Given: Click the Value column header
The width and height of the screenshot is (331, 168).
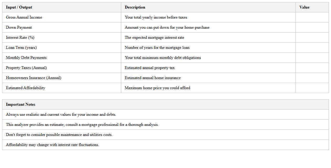Looking at the screenshot, I should (x=304, y=7).
